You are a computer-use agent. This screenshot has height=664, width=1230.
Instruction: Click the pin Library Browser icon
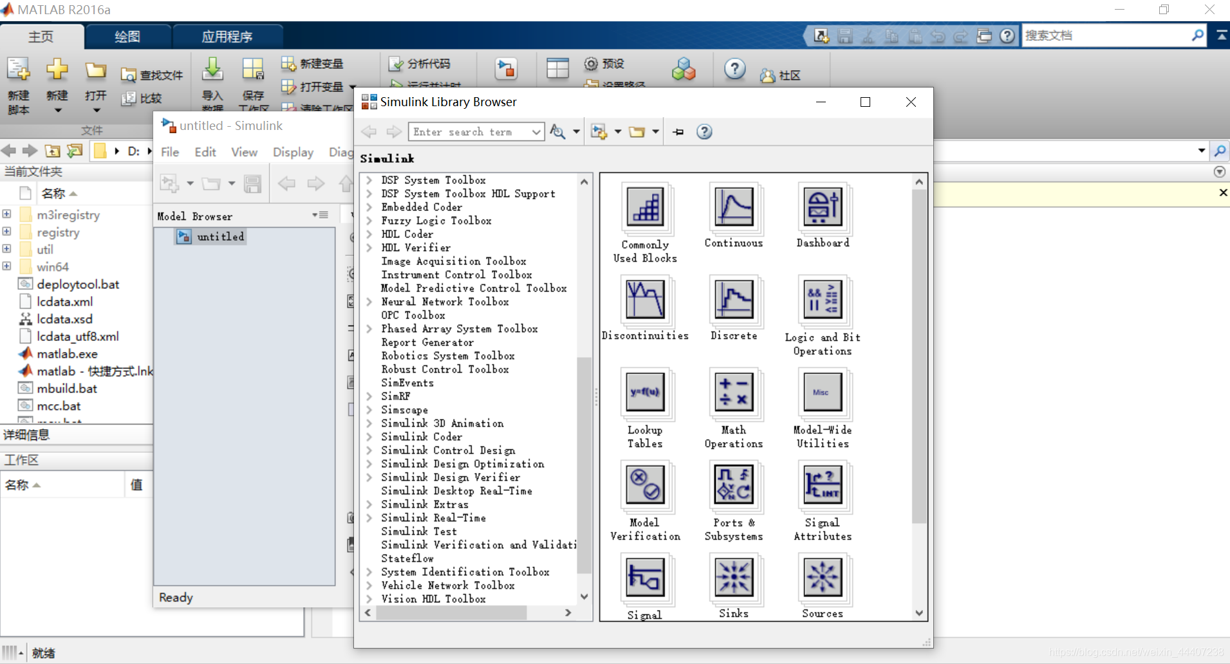[678, 132]
